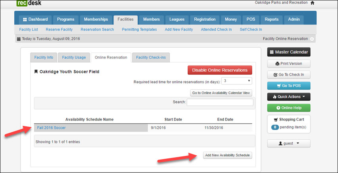
Task: Click the 11/30/2016 end date cell
Action: pyautogui.click(x=214, y=128)
